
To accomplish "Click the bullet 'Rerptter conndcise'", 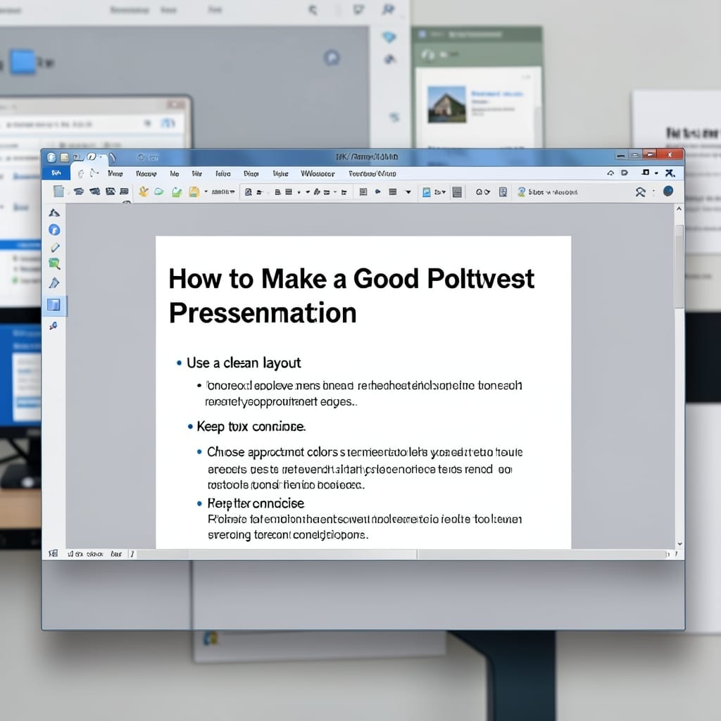I will (256, 503).
